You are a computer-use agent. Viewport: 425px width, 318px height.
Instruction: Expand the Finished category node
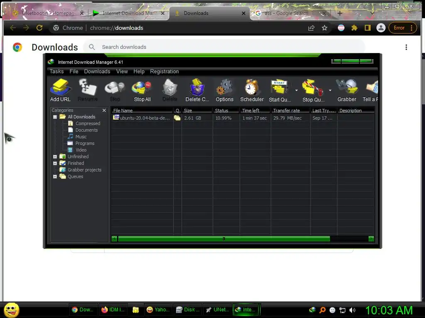55,163
